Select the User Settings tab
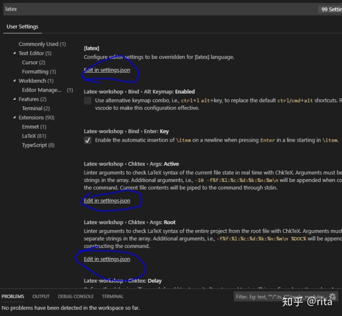Screen dimensions: 342x316 pyautogui.click(x=22, y=27)
